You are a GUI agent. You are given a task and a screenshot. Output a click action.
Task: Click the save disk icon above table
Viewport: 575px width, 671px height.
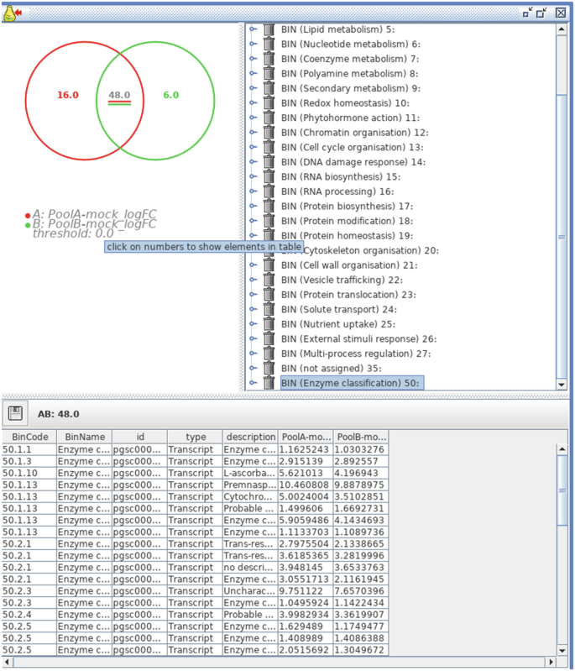(x=14, y=412)
